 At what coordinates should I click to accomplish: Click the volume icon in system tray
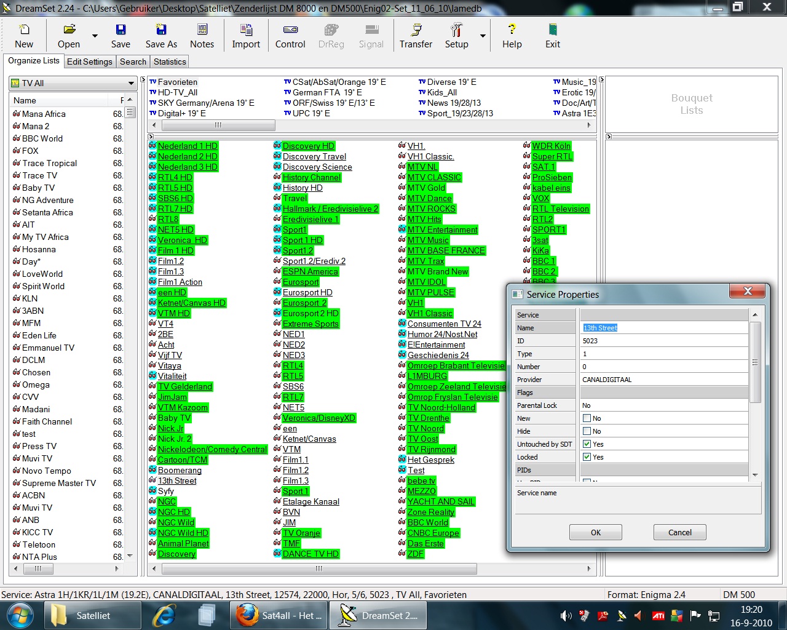click(565, 615)
